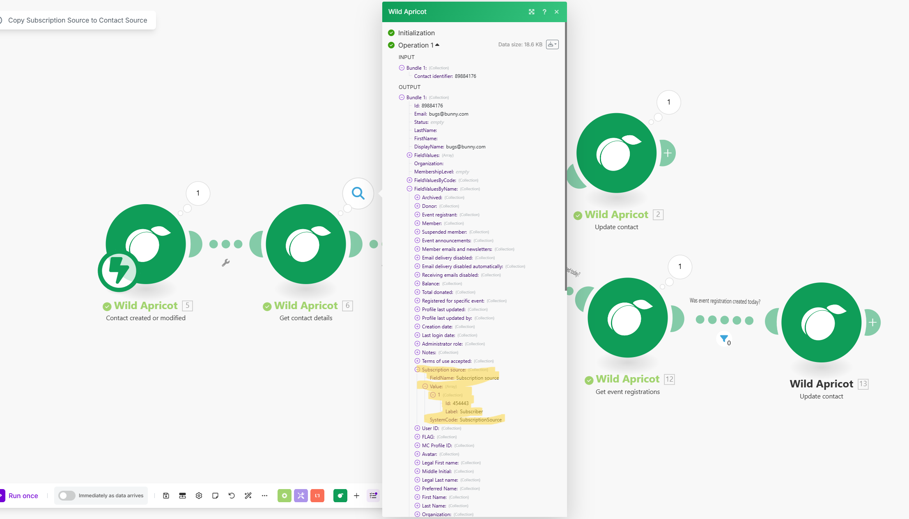909x519 pixels.
Task: Add a favorite module with the plus icon
Action: pos(356,496)
